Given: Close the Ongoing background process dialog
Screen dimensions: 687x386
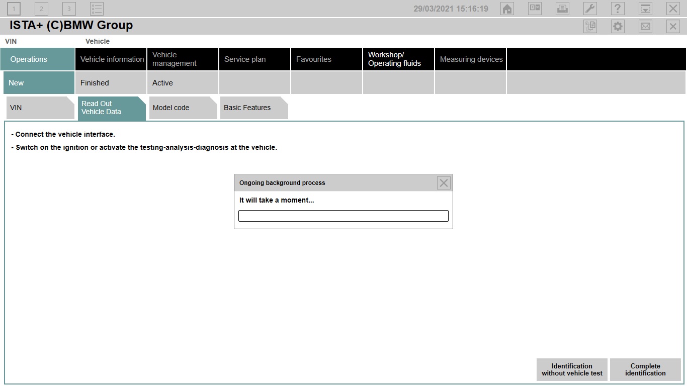Looking at the screenshot, I should point(444,183).
